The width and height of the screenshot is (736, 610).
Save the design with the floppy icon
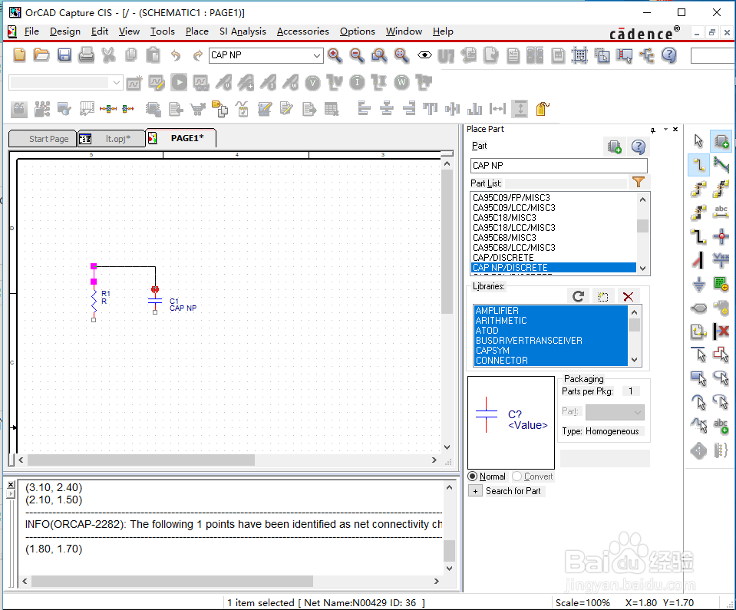64,55
